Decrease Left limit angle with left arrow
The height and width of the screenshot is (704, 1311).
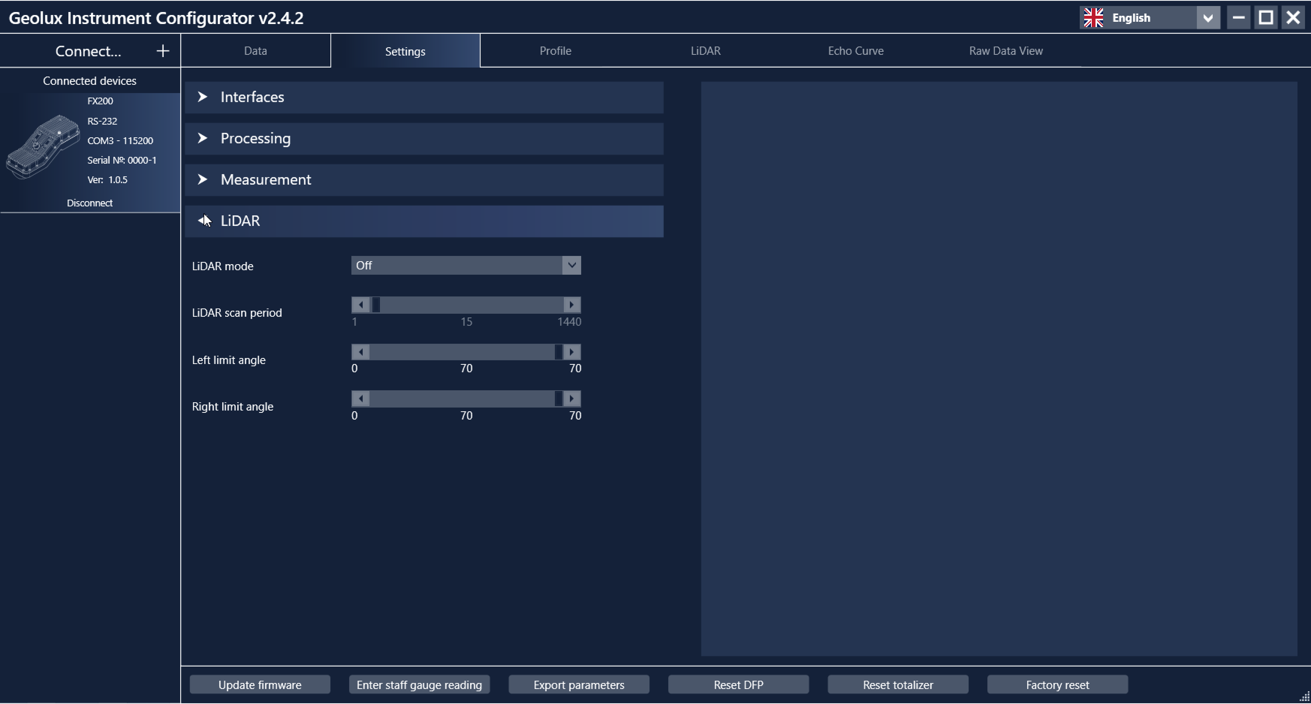click(x=360, y=352)
